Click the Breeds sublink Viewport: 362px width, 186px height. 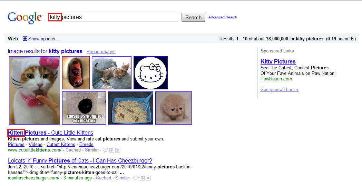86,145
